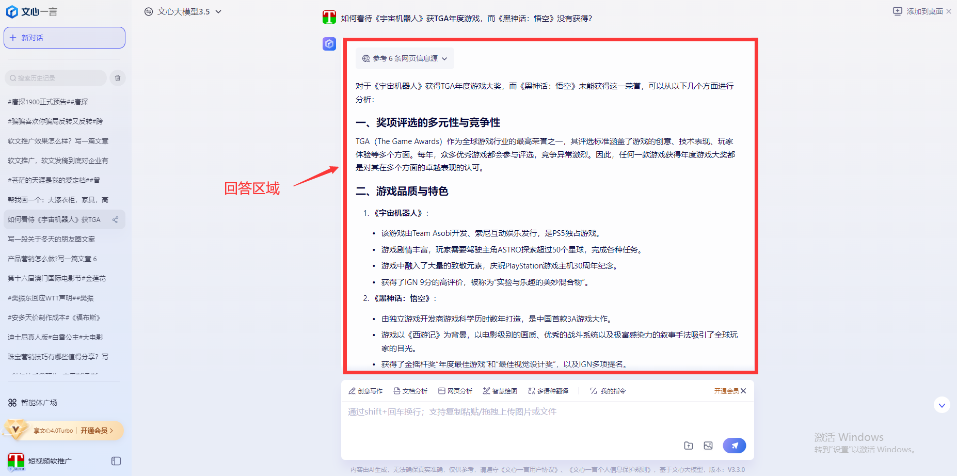This screenshot has width=957, height=476.
Task: Open the 短视频软推广 user profile avatar
Action: click(x=16, y=461)
